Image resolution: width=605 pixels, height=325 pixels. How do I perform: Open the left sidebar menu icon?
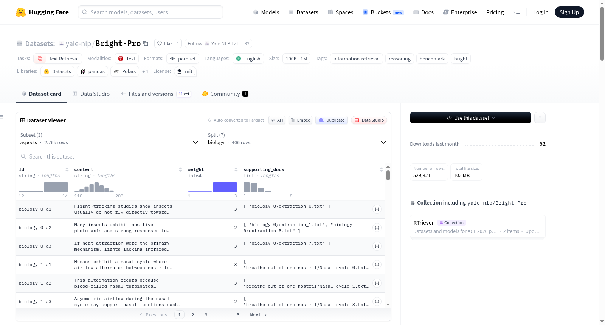coord(2,117)
